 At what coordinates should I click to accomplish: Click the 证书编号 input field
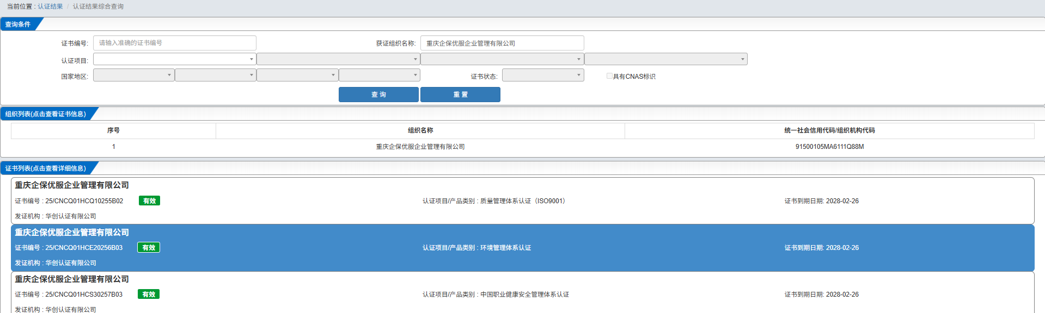[x=175, y=43]
